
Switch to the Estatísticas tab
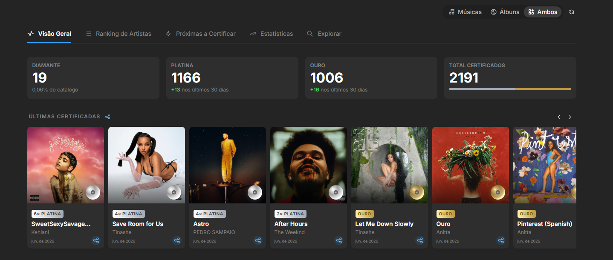(x=272, y=34)
